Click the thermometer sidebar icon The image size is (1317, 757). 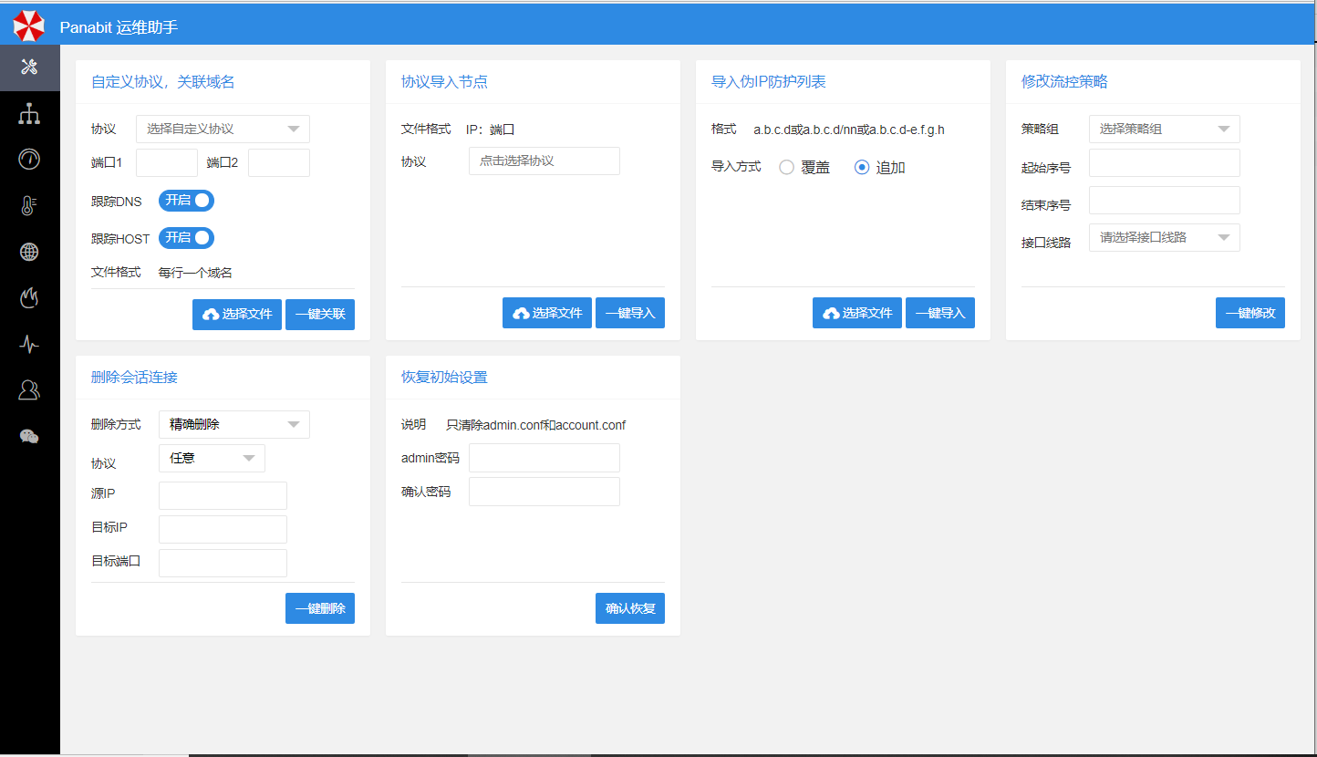pos(29,206)
